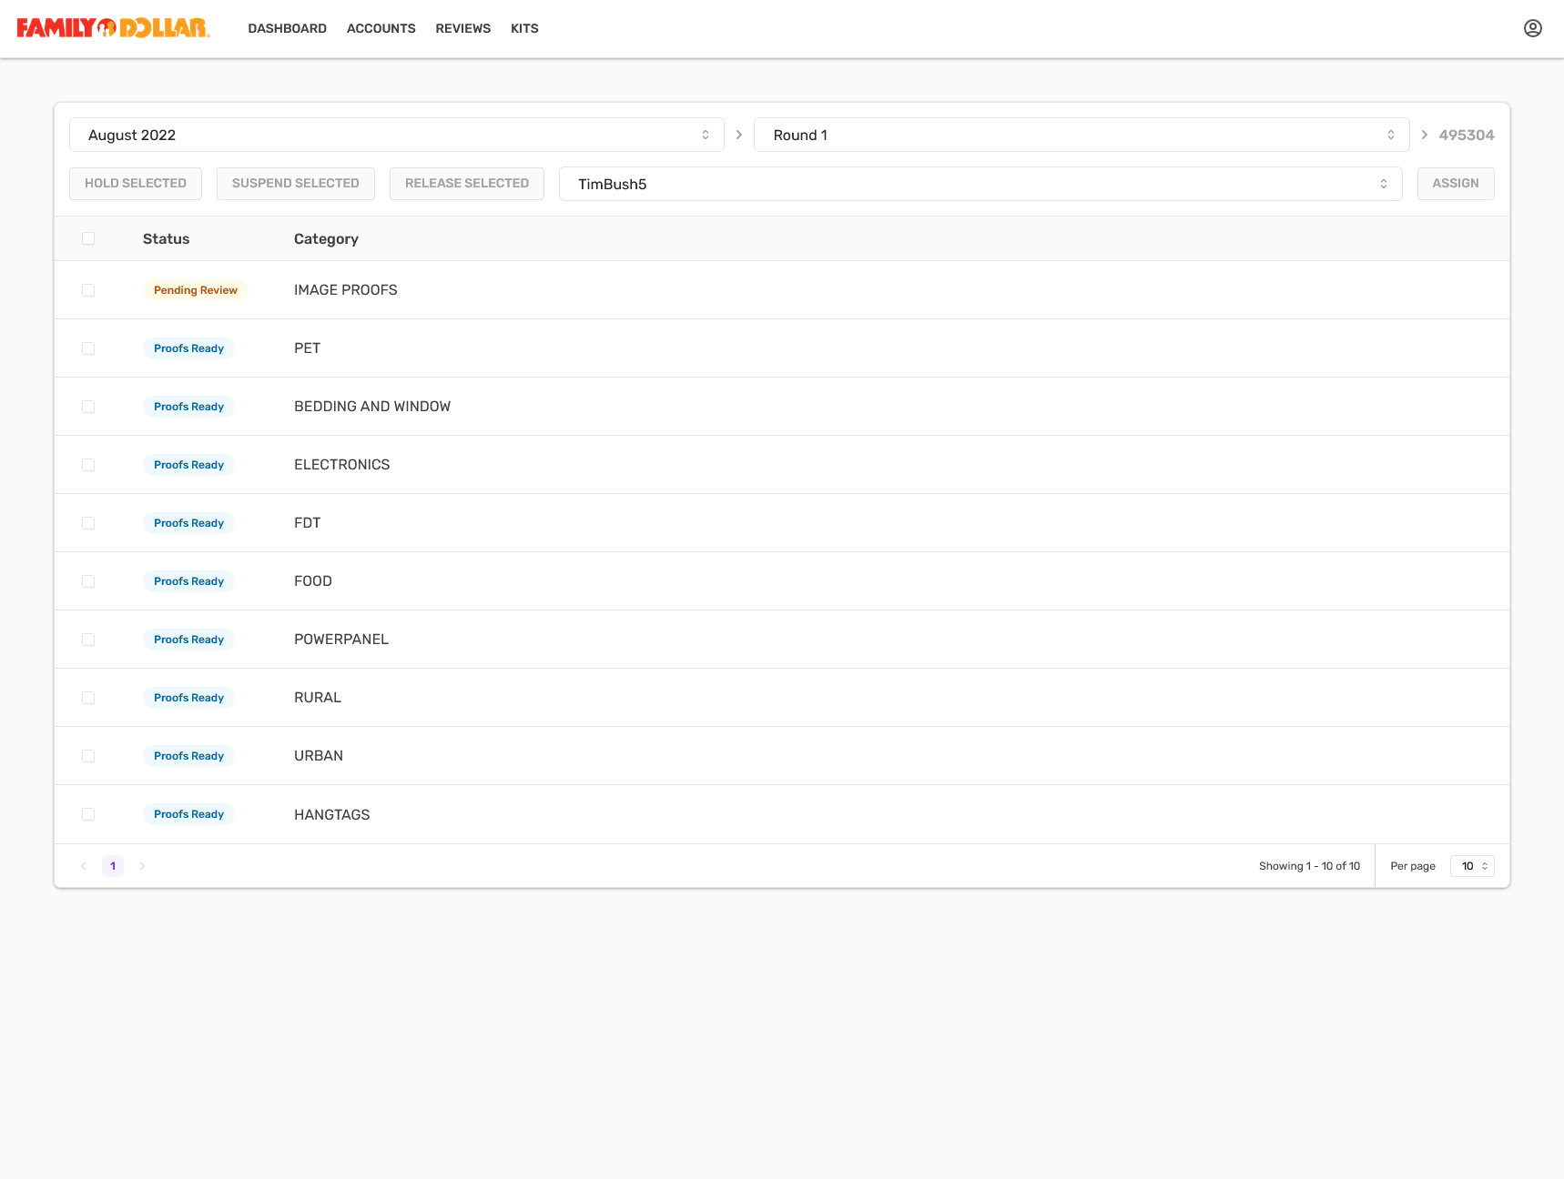1564x1179 pixels.
Task: Tick the POWERPANEL row checkbox
Action: click(x=88, y=640)
